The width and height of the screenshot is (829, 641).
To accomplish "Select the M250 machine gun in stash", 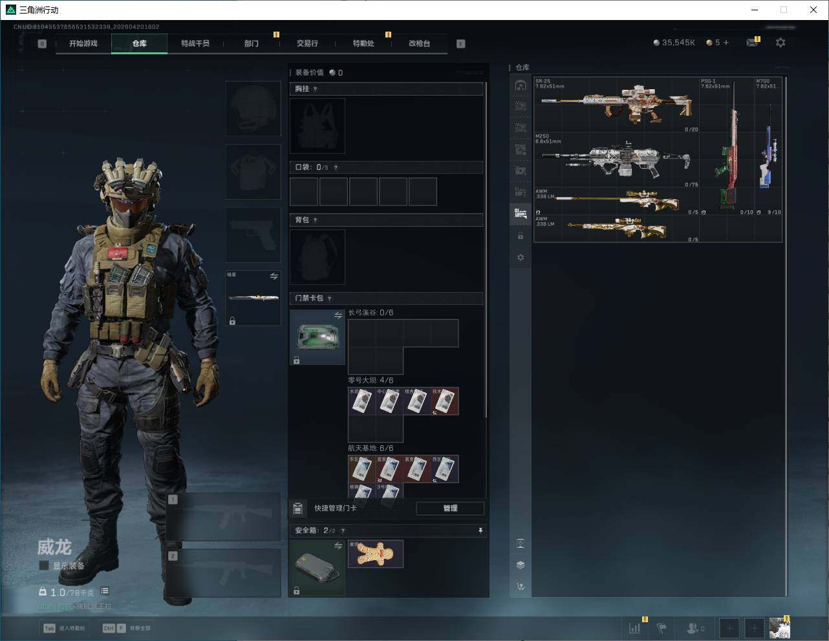I will [x=617, y=160].
